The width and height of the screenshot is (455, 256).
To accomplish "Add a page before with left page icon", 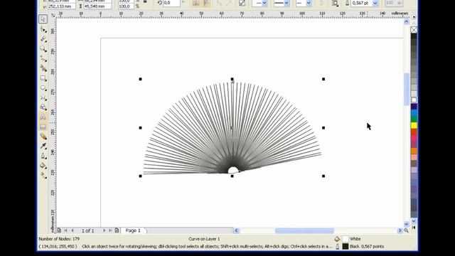I will pos(59,230).
